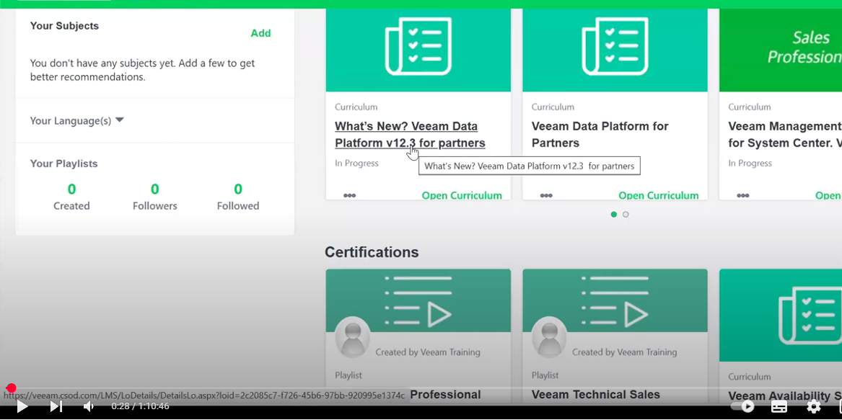Mute the video volume
The width and height of the screenshot is (842, 420).
(89, 406)
